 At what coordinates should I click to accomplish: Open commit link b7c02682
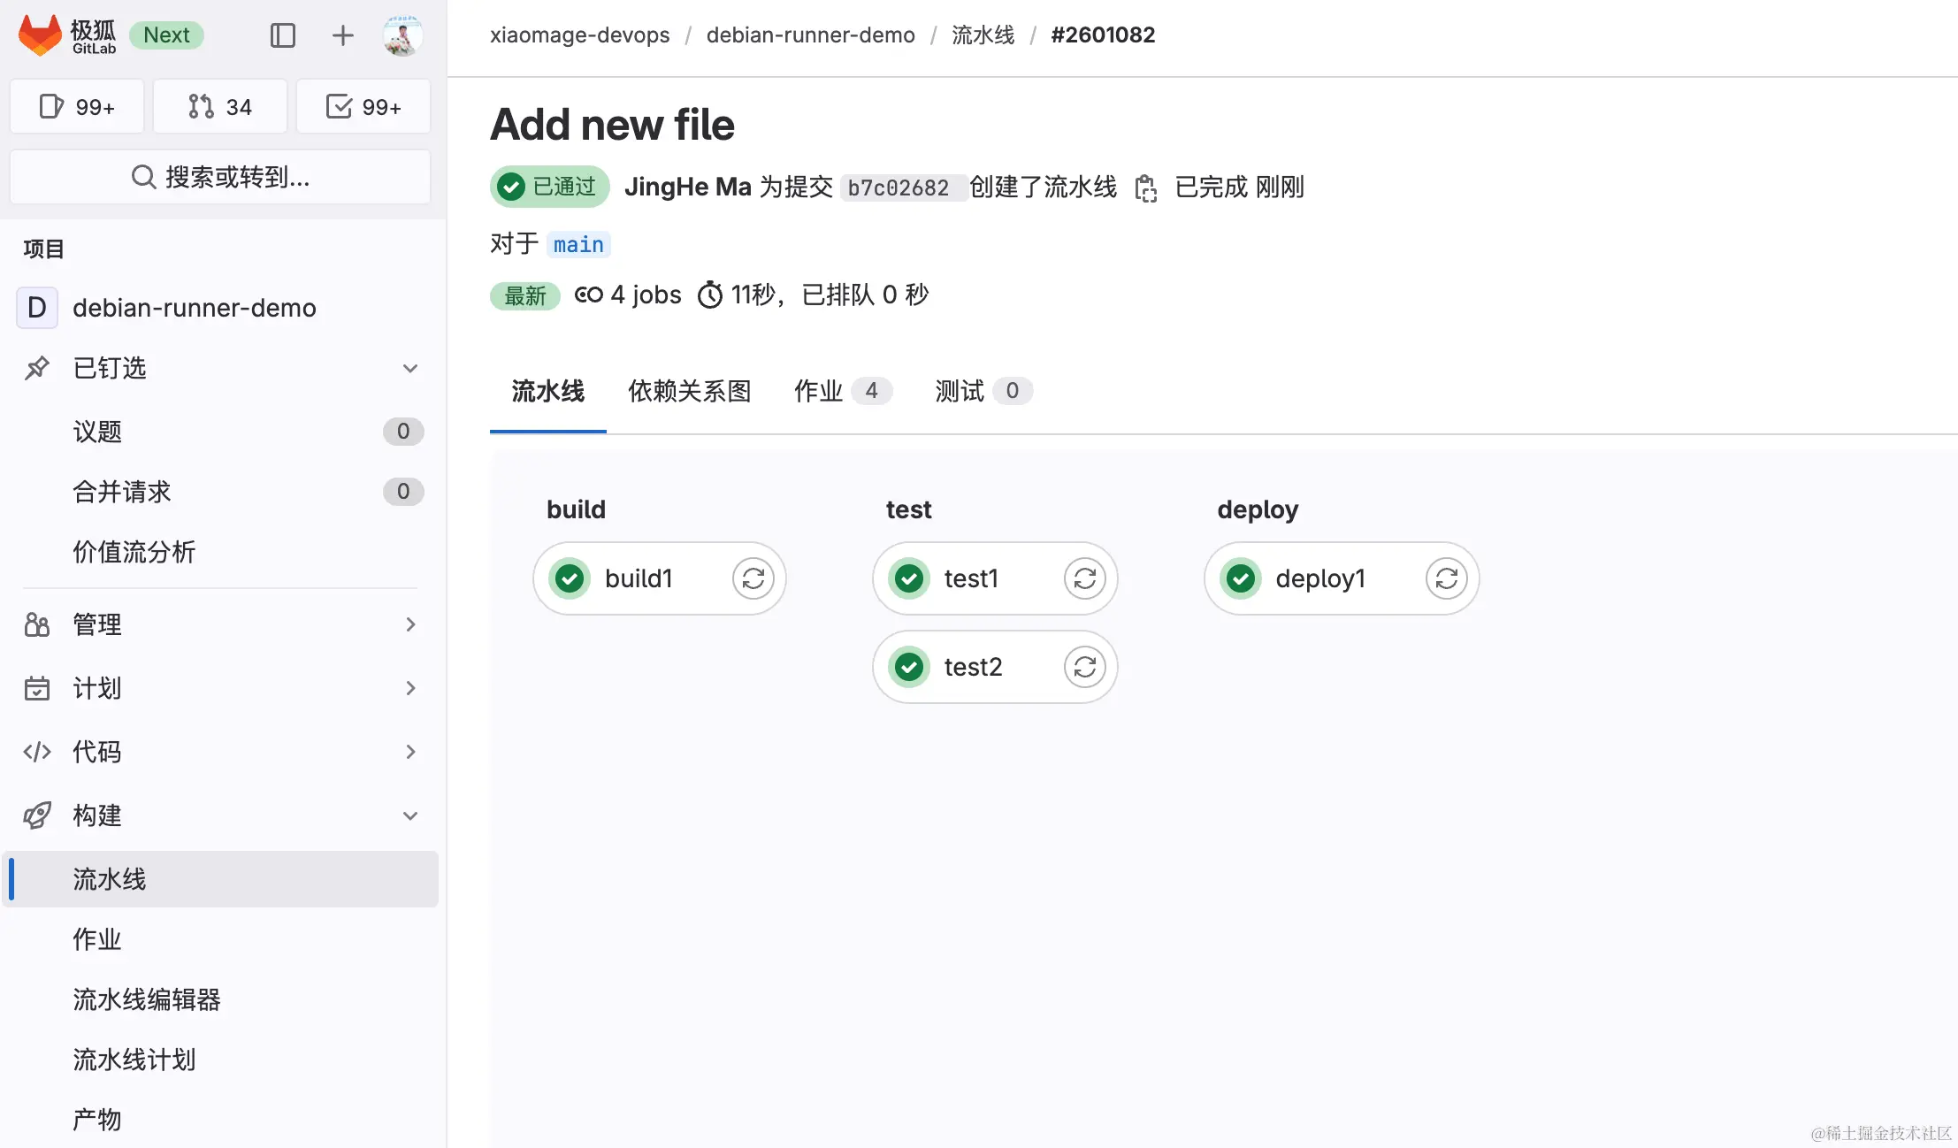click(x=898, y=188)
